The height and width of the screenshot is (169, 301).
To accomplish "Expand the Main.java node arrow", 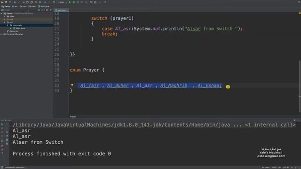I will pyautogui.click(x=10, y=28).
